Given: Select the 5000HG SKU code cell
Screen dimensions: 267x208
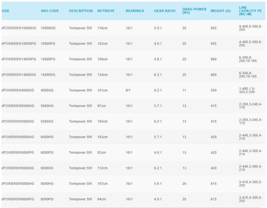Looking at the screenshot, I should 48,106.
